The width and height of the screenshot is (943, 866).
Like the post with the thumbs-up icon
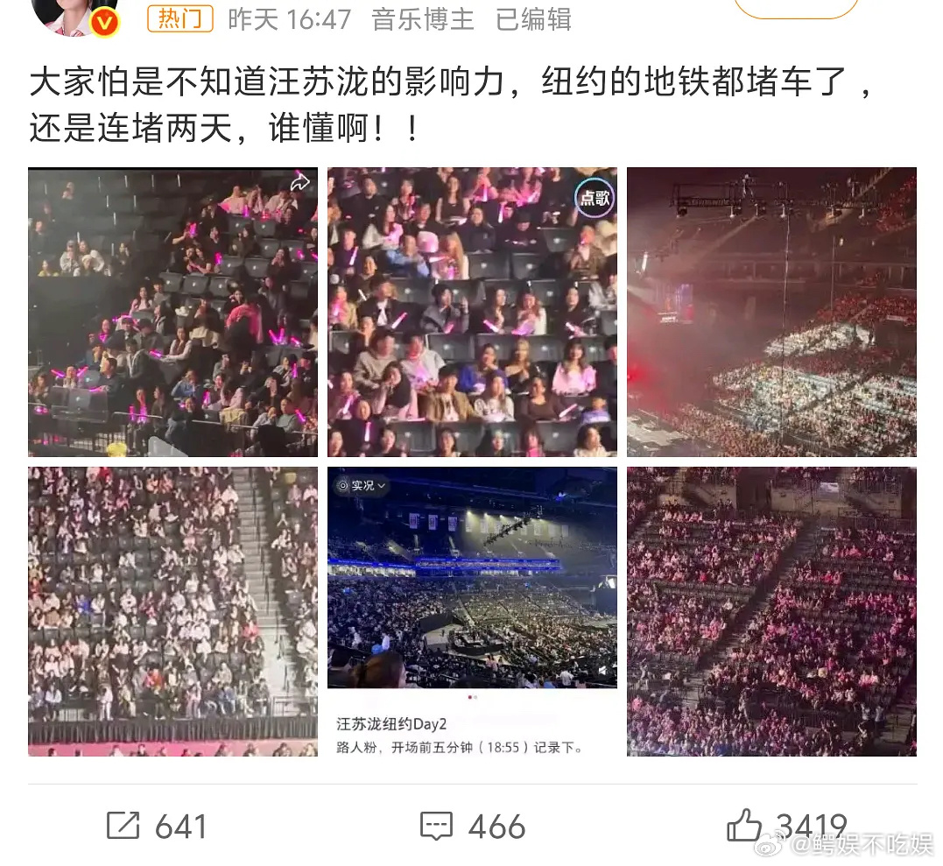coord(744,825)
